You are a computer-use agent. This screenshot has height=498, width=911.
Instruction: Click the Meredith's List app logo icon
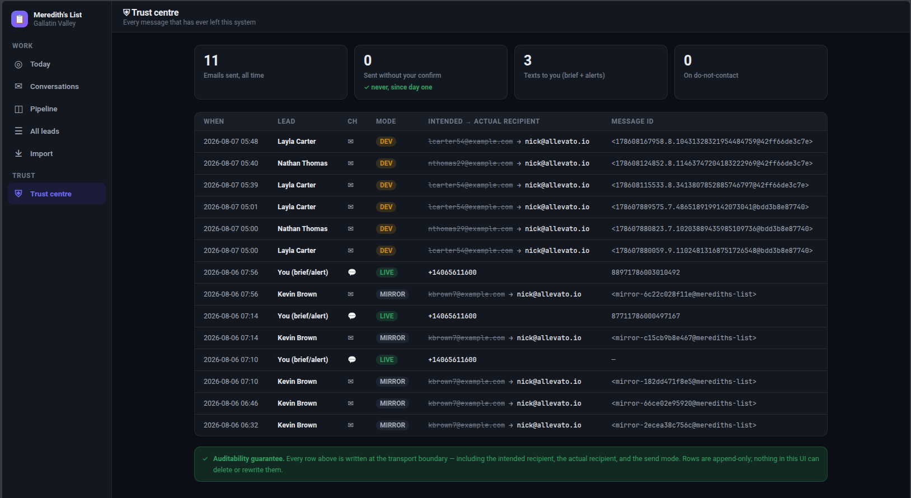pos(20,19)
